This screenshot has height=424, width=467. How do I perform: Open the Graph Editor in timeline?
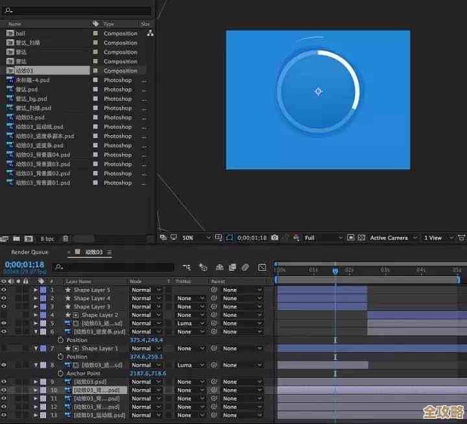pos(262,267)
